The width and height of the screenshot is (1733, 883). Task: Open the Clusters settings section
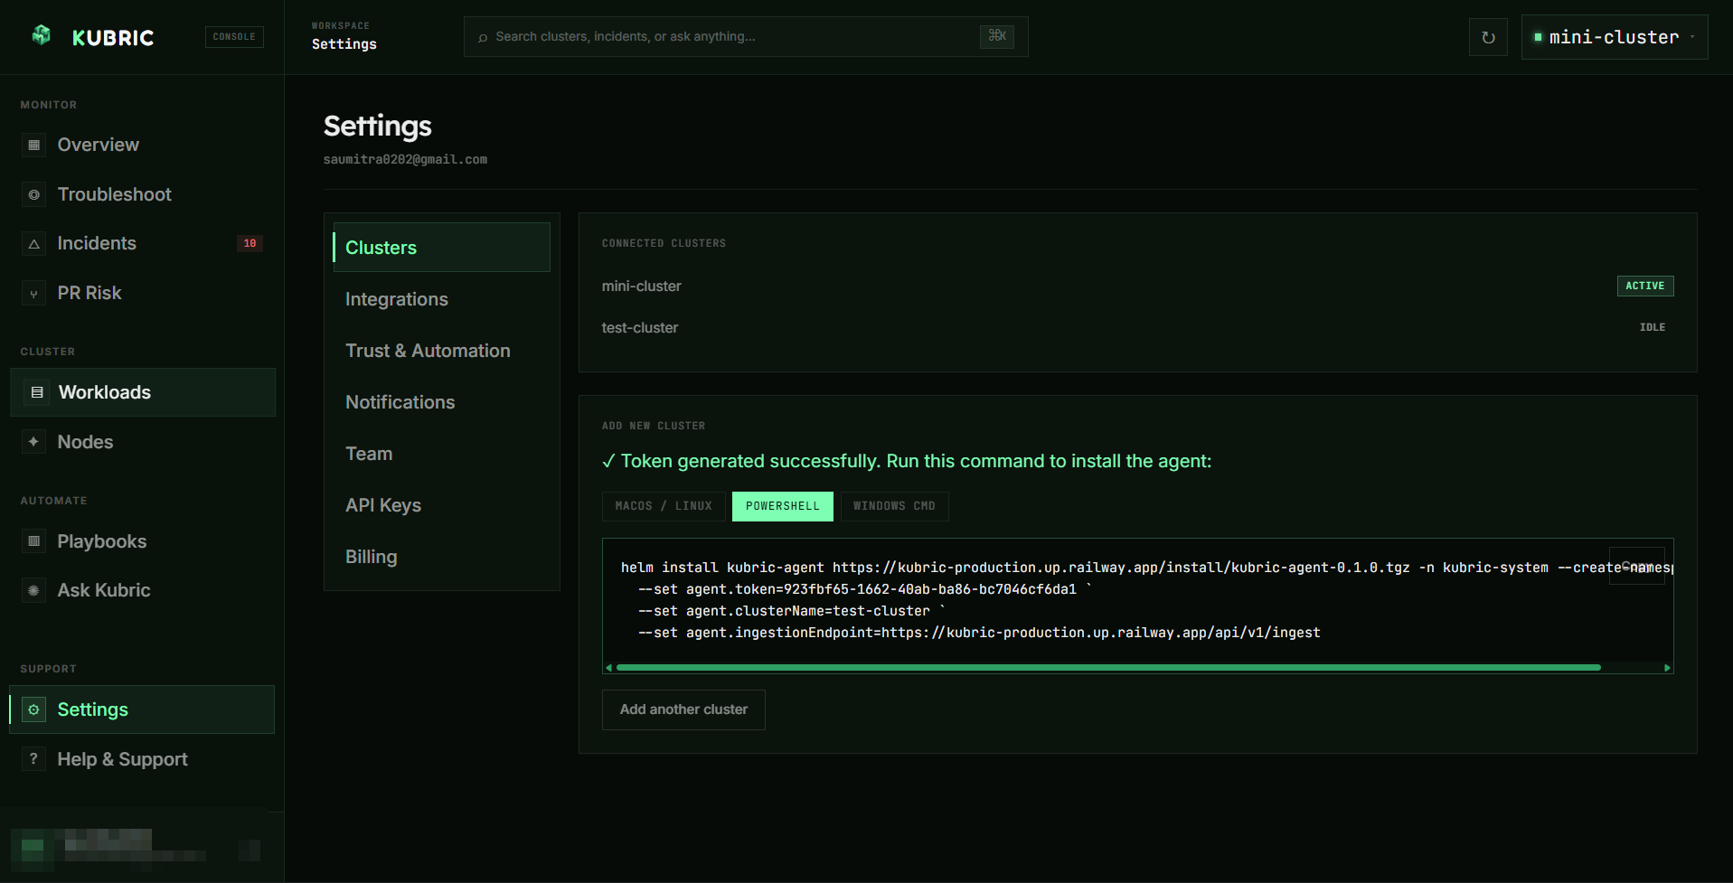tap(441, 248)
